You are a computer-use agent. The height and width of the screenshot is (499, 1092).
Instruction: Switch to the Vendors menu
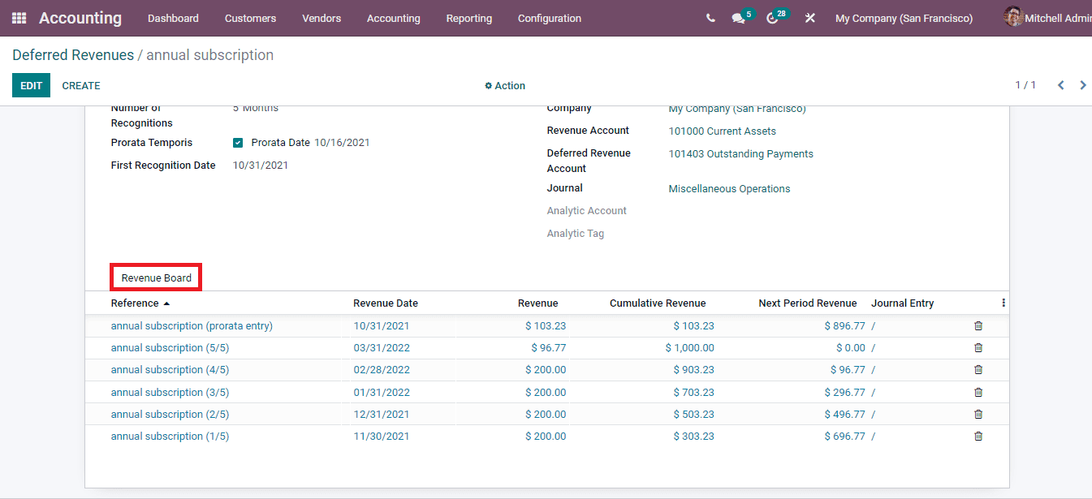click(321, 18)
